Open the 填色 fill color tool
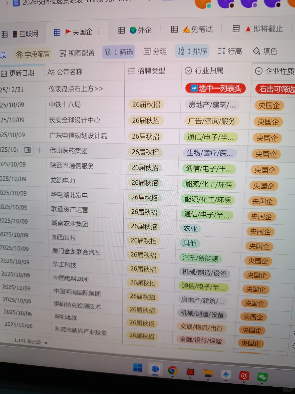 click(x=265, y=51)
